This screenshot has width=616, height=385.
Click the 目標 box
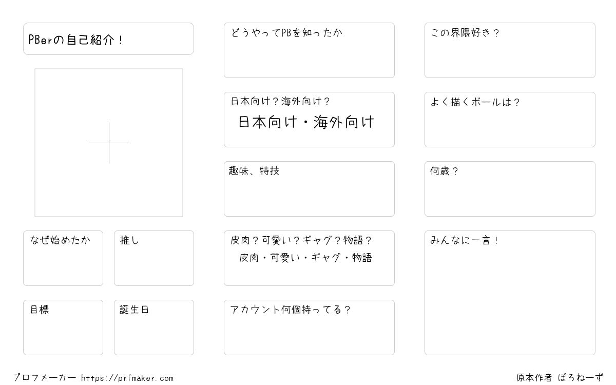pos(63,328)
